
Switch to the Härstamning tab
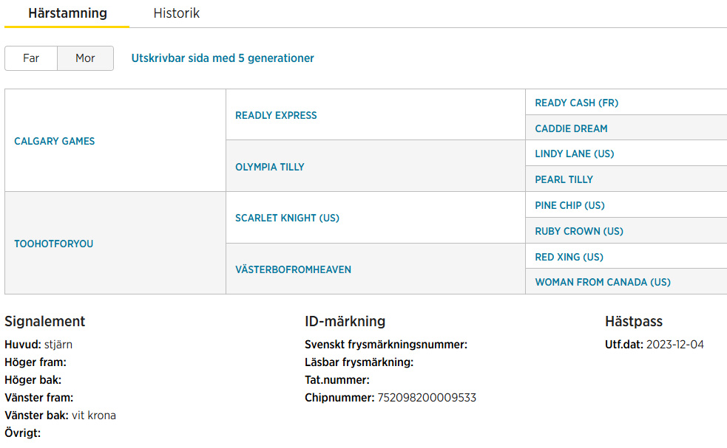[x=67, y=13]
